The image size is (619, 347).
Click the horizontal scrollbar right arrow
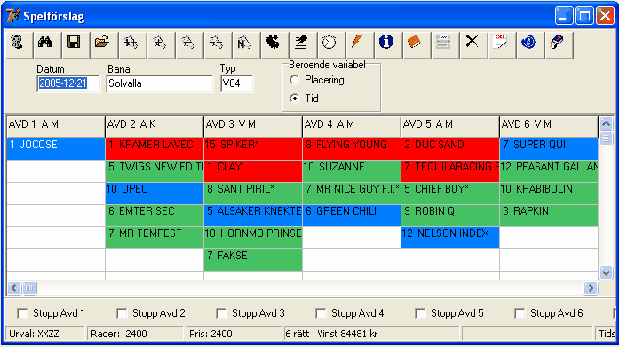[x=591, y=288]
